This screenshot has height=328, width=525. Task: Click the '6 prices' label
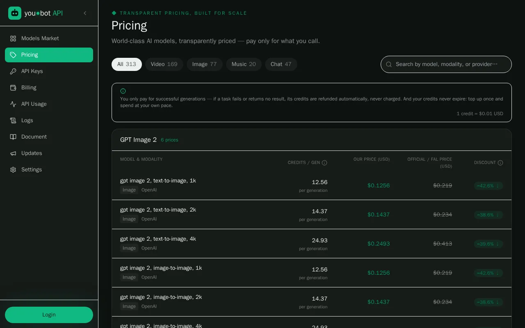point(169,140)
